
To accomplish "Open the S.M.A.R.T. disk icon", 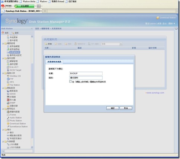I will (x=8, y=67).
